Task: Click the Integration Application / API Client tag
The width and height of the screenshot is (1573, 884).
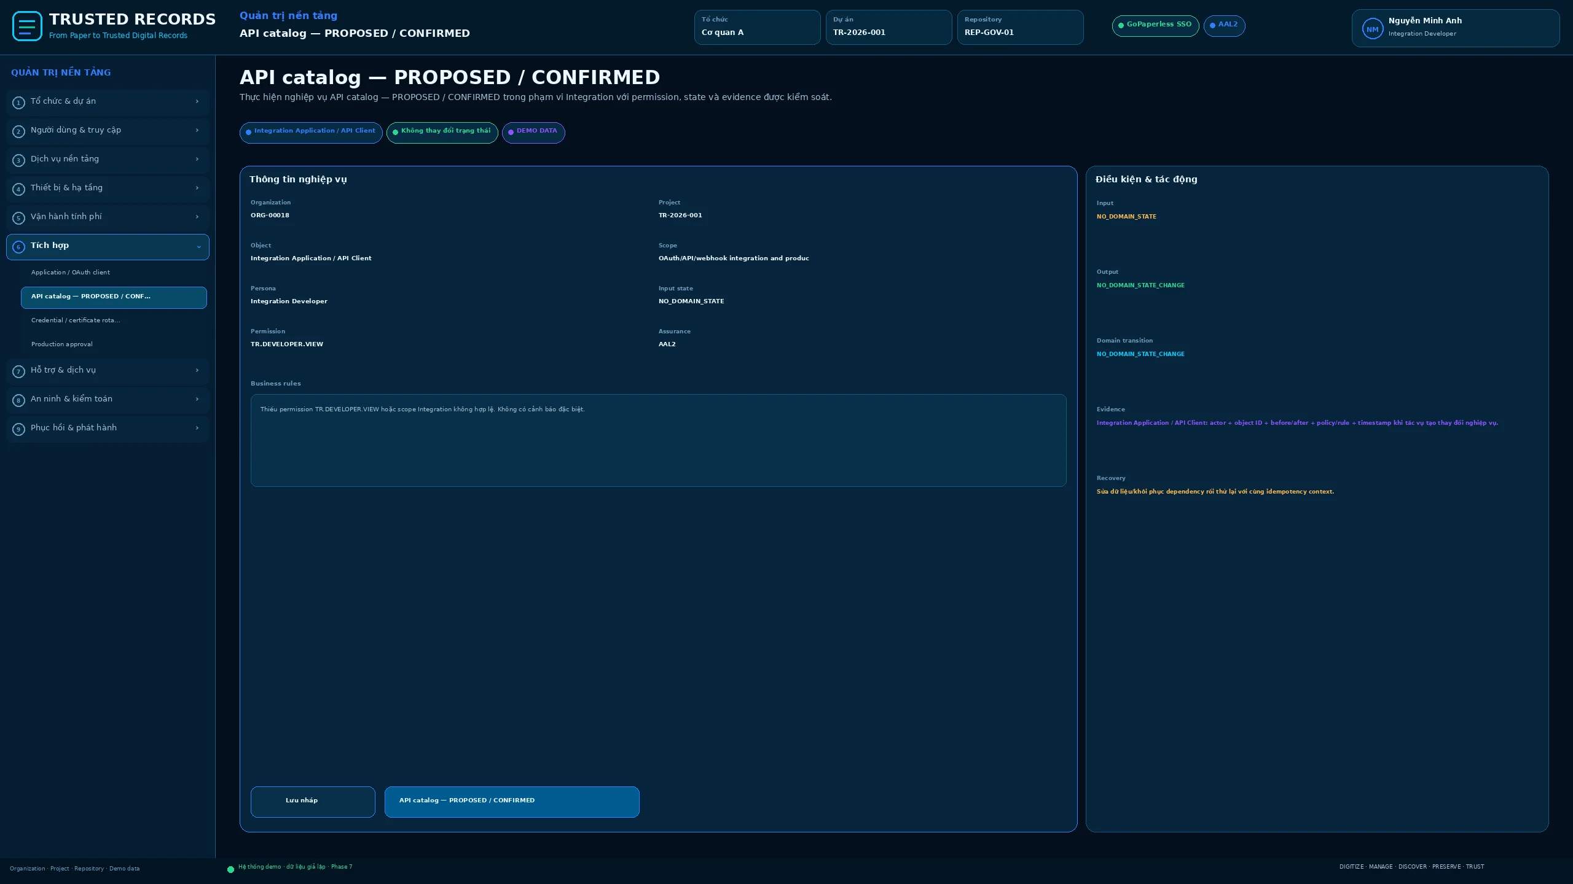Action: [x=311, y=133]
